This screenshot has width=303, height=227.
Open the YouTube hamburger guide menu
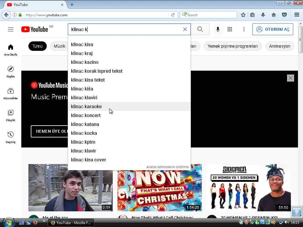[11, 29]
